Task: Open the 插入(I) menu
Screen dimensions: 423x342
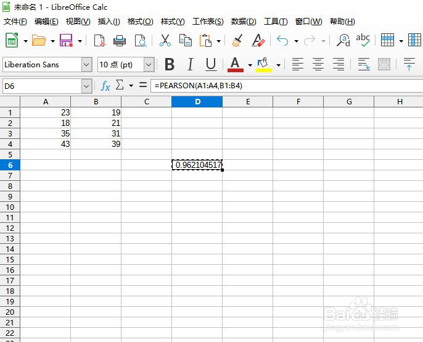Action: point(109,22)
